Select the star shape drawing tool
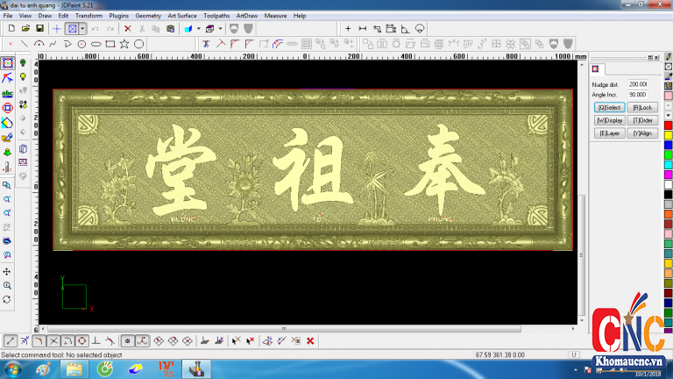673x379 pixels. 124,44
